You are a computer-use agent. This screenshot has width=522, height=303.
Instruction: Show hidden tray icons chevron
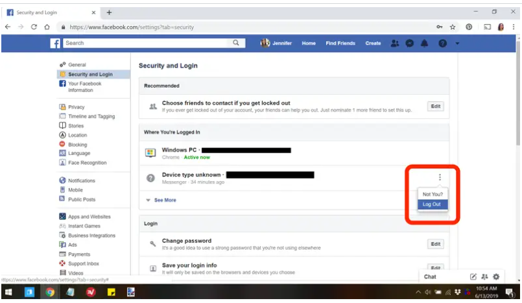pyautogui.click(x=418, y=293)
